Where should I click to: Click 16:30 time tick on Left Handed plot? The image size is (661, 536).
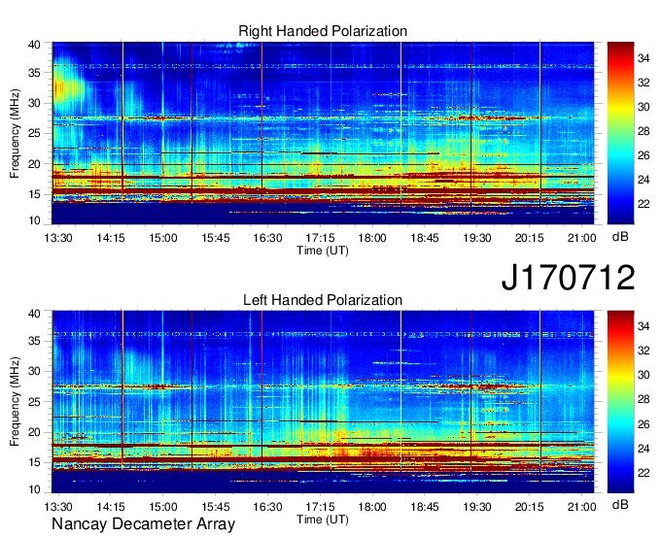coord(267,507)
